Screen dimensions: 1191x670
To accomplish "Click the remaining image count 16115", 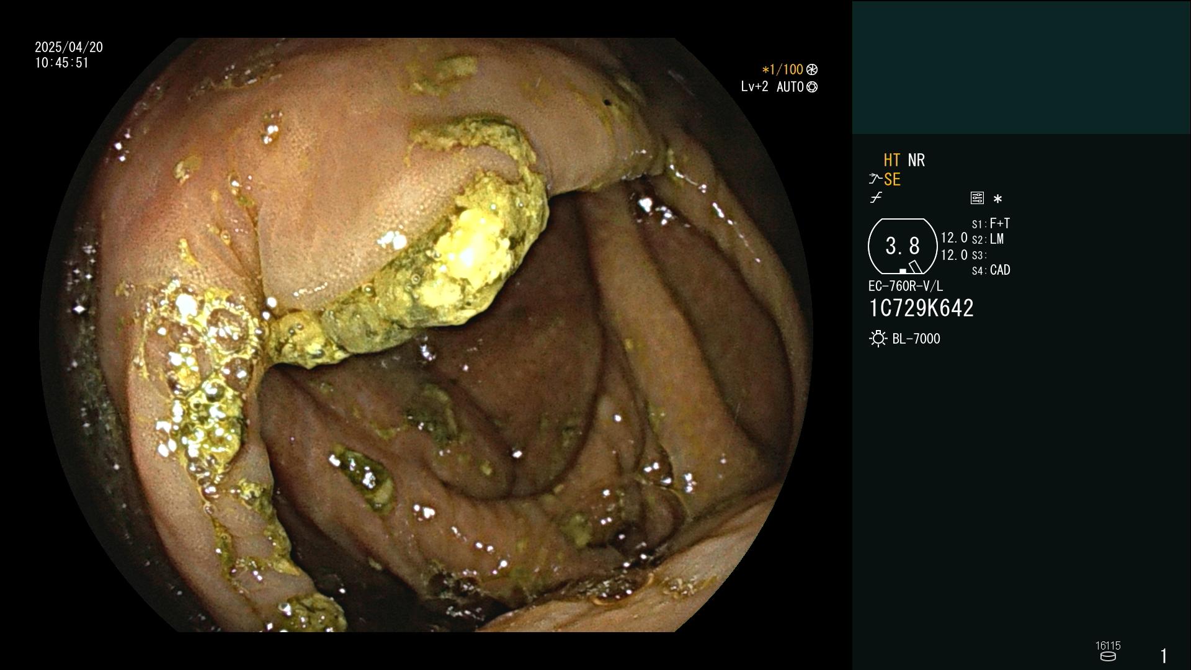I will pos(1108,646).
